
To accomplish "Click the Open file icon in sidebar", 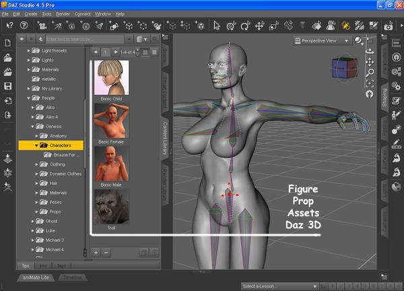I will point(7,58).
